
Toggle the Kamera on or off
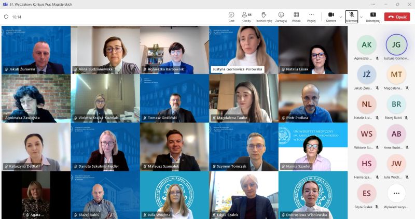[331, 16]
